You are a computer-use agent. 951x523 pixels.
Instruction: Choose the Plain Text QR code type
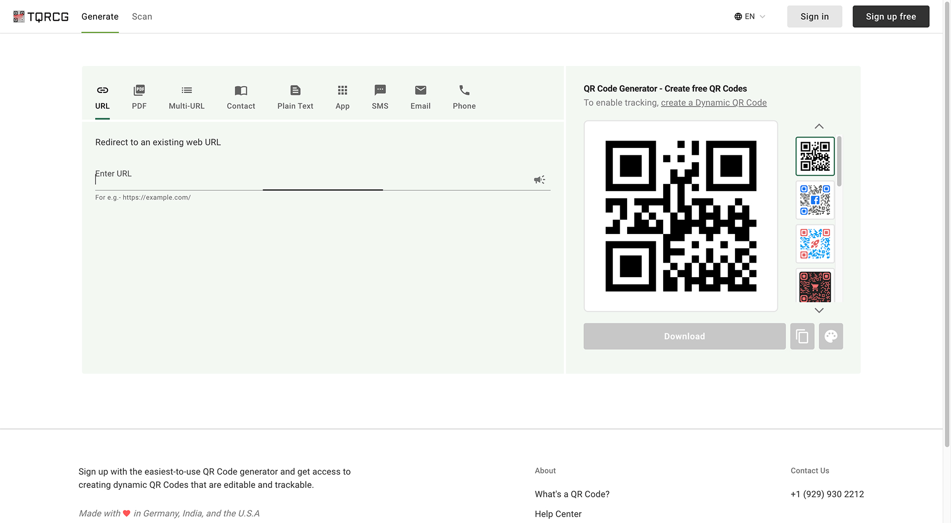295,97
